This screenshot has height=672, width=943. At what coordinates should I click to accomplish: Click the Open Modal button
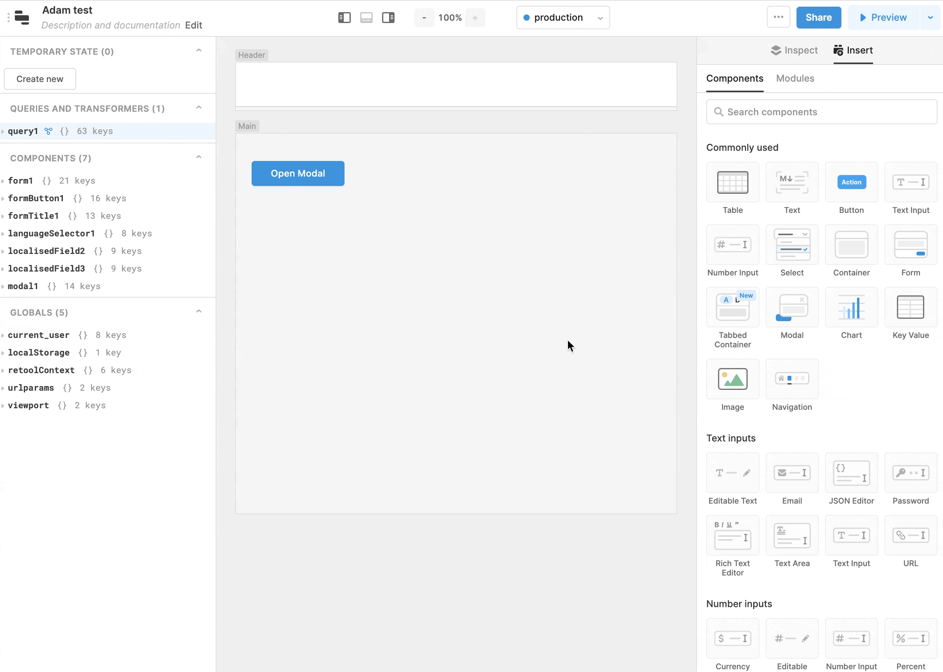297,173
